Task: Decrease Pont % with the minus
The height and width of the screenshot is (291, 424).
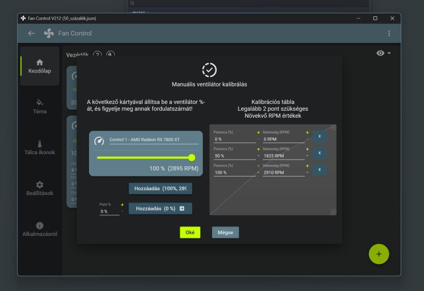Action: pos(122,211)
